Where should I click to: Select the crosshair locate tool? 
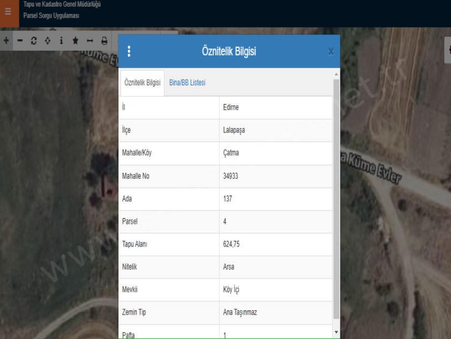point(48,40)
